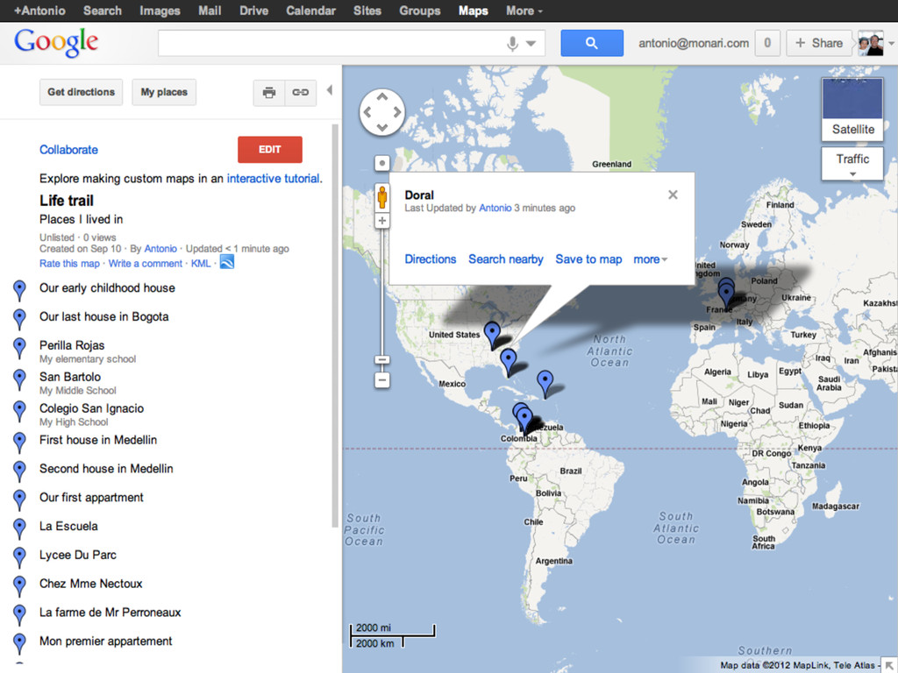Image resolution: width=898 pixels, height=673 pixels.
Task: Open the search options dropdown arrow
Action: click(x=531, y=44)
